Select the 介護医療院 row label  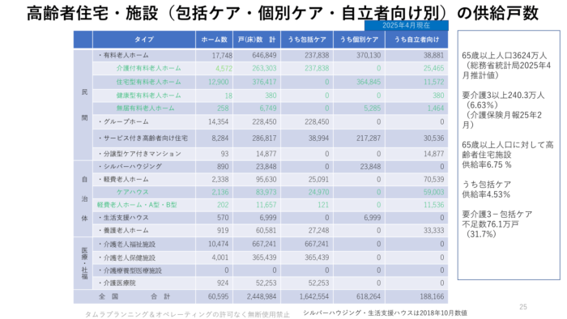pyautogui.click(x=117, y=283)
